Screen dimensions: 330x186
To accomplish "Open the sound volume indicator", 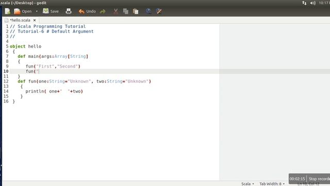I will (313, 3).
